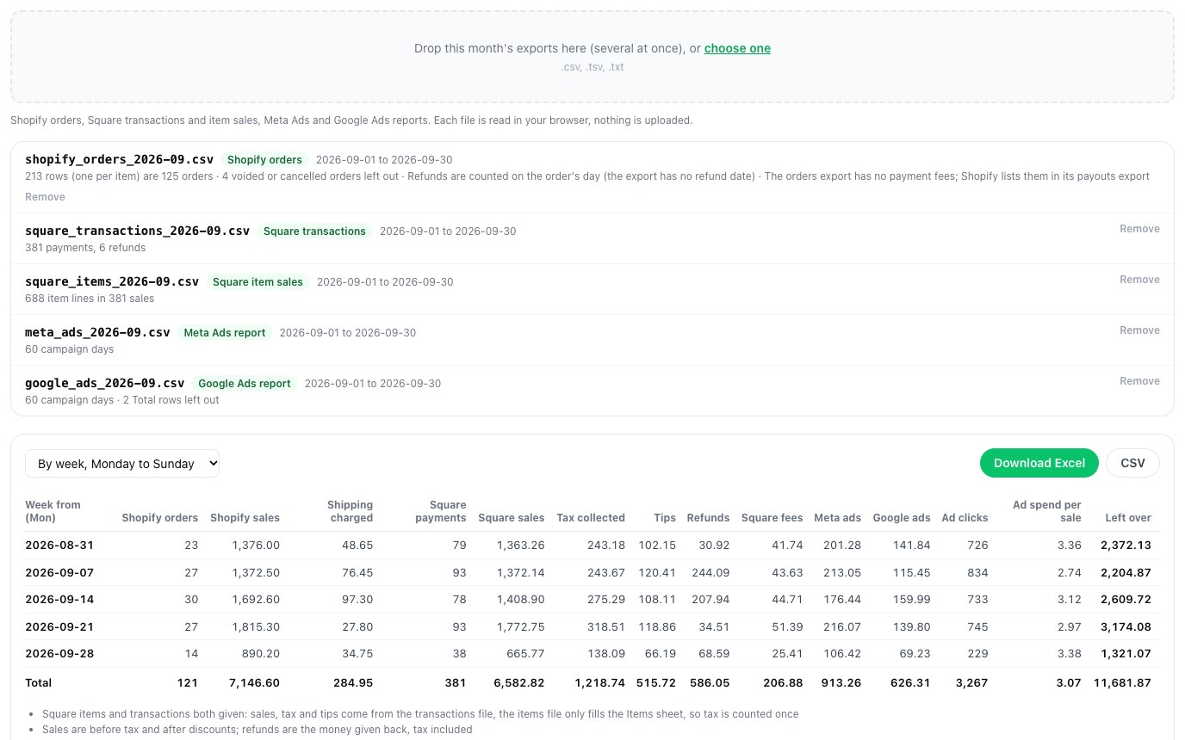Select the 'Shopify orders' type badge

coord(264,160)
